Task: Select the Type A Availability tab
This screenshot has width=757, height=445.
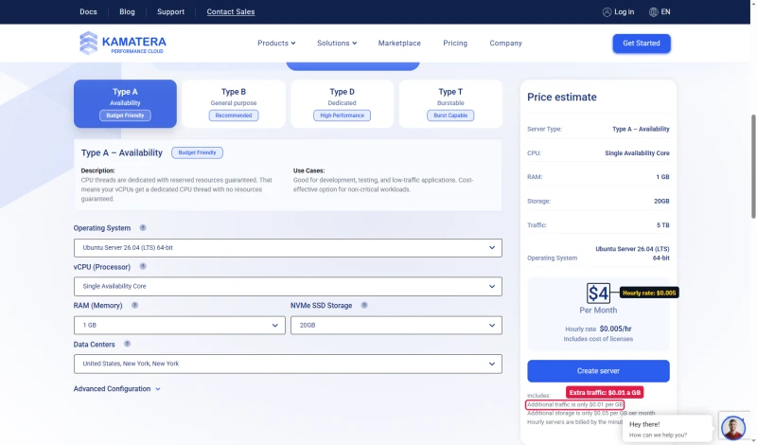Action: (x=125, y=104)
